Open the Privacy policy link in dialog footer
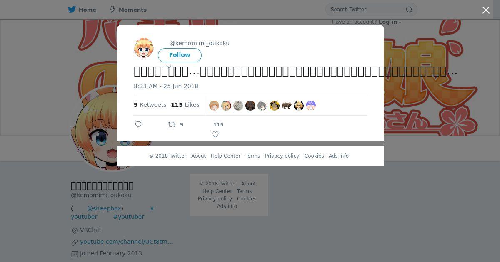Image resolution: width=500 pixels, height=262 pixels. point(282,156)
